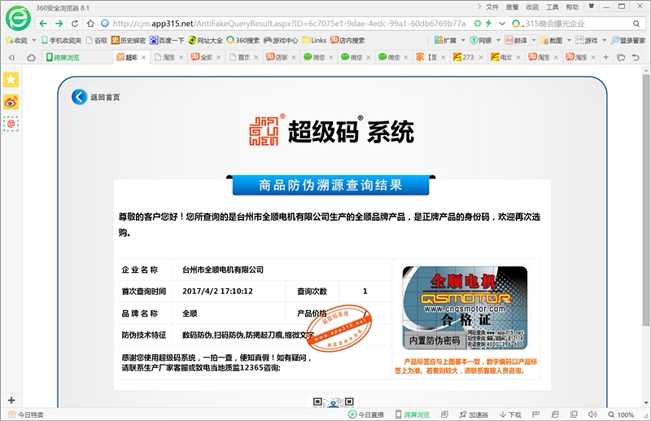Open the mail @ icon in the left sidebar
651x421 pixels.
click(x=11, y=124)
